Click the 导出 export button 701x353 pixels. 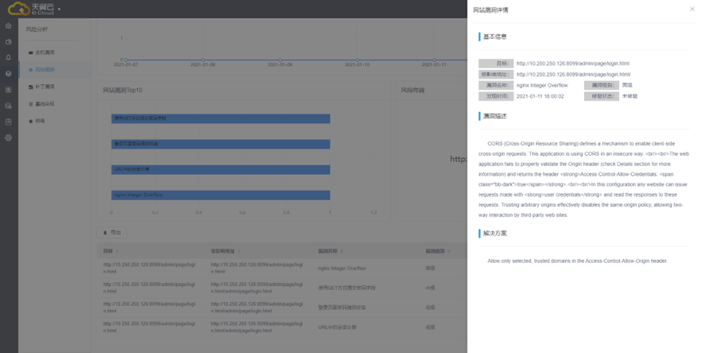click(x=112, y=232)
